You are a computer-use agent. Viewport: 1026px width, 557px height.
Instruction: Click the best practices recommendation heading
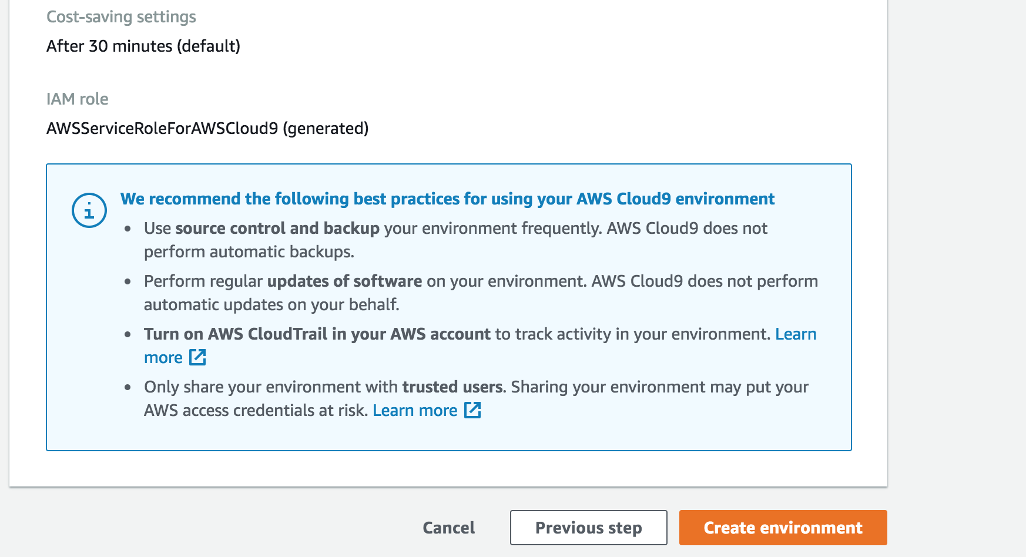tap(447, 199)
